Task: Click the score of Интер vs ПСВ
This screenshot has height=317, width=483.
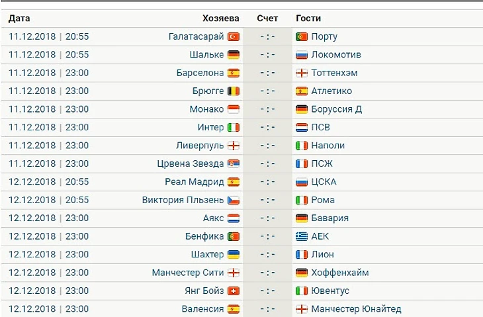Action: click(x=267, y=128)
